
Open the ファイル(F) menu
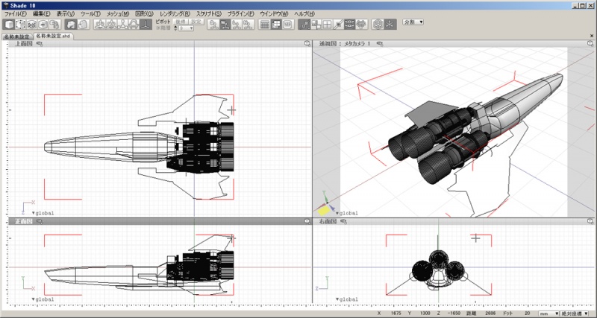(x=16, y=13)
